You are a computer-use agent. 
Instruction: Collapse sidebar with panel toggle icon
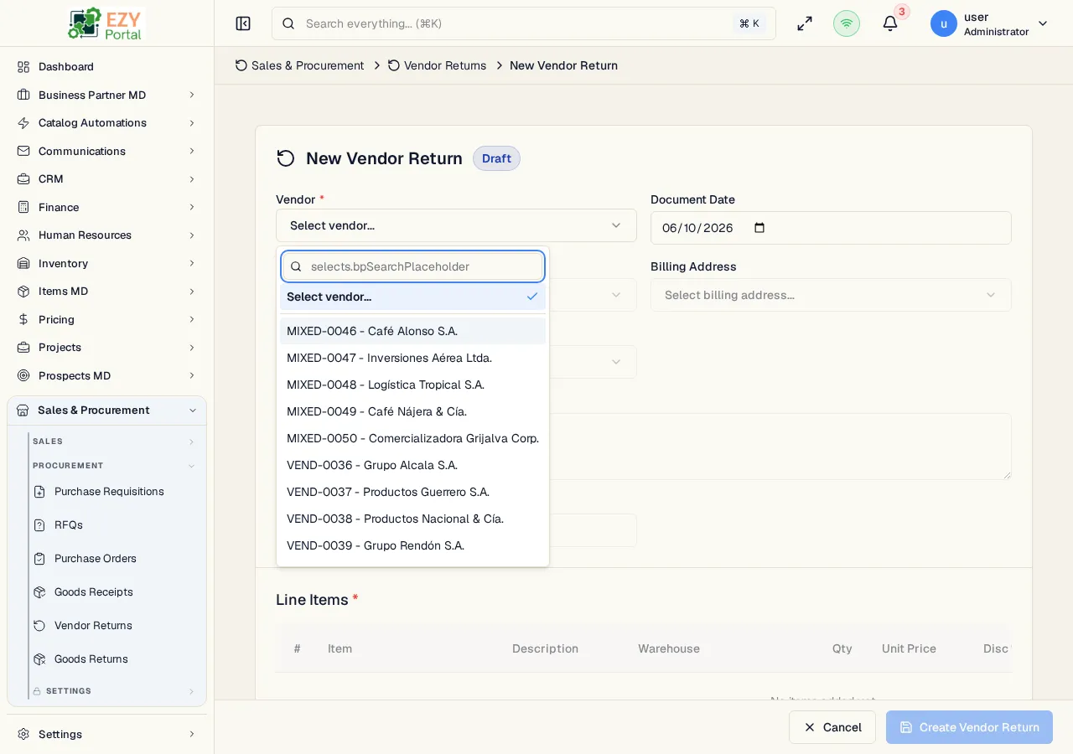[x=243, y=23]
